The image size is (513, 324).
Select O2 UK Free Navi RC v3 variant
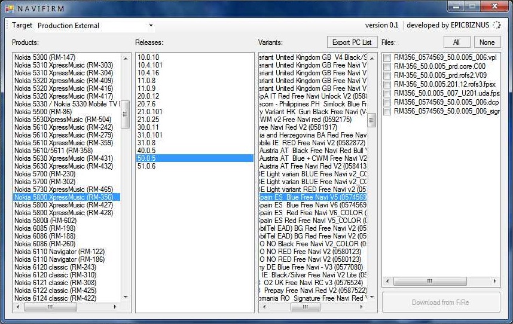point(313,283)
